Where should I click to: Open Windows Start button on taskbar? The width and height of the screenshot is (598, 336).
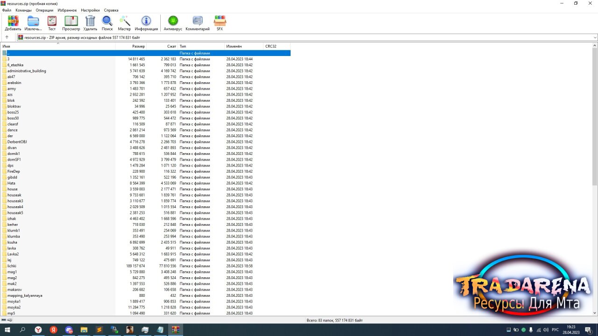7,330
